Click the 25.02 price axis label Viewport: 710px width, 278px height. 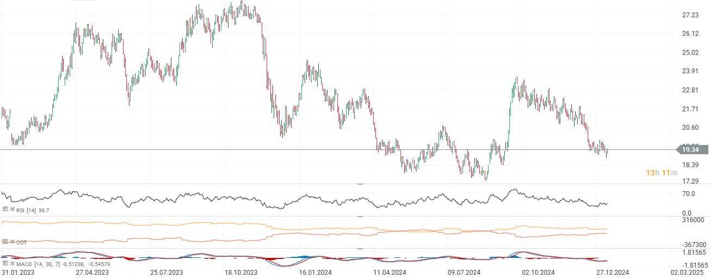point(690,53)
